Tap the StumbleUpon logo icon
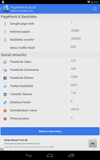100x160 pixels. point(5,111)
